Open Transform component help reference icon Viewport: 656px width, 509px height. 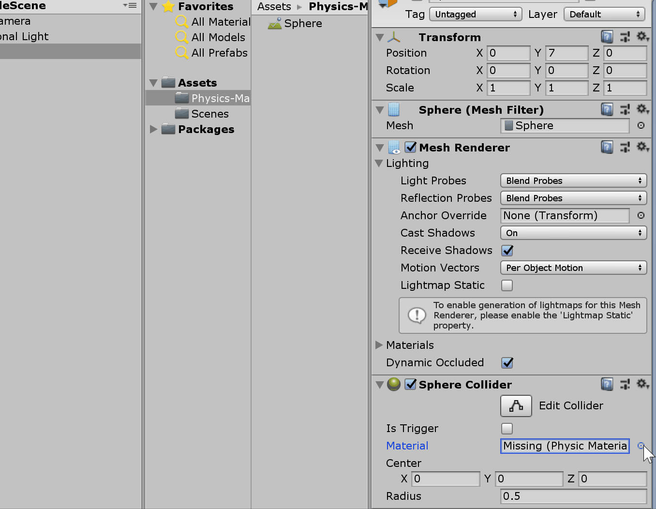[x=607, y=37]
